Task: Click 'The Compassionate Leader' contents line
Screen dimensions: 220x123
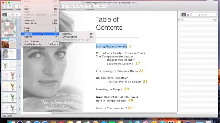Action: pyautogui.click(x=114, y=56)
